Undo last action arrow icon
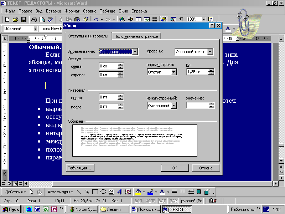 coord(96,19)
